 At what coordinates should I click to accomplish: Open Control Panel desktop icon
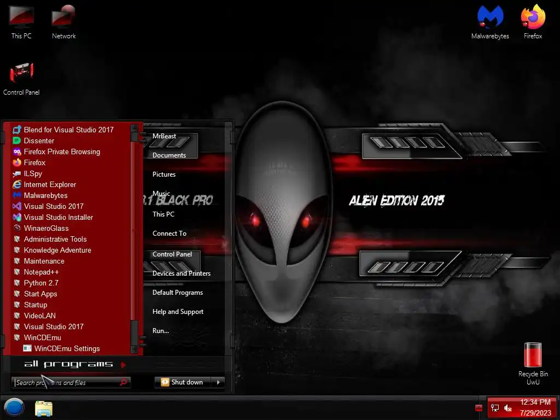coord(21,79)
